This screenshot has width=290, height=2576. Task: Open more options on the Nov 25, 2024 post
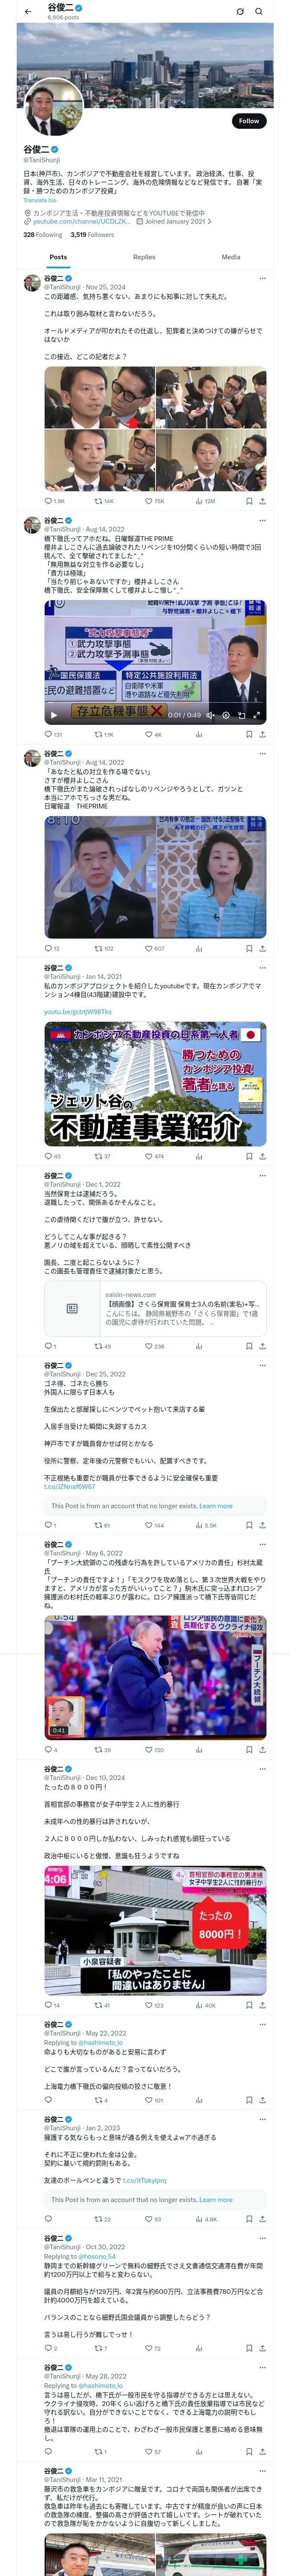click(x=262, y=278)
